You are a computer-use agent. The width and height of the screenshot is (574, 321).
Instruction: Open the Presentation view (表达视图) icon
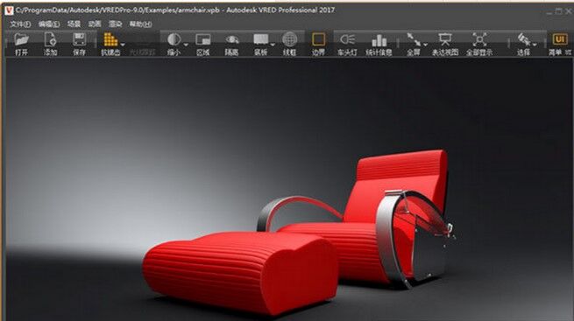[445, 39]
